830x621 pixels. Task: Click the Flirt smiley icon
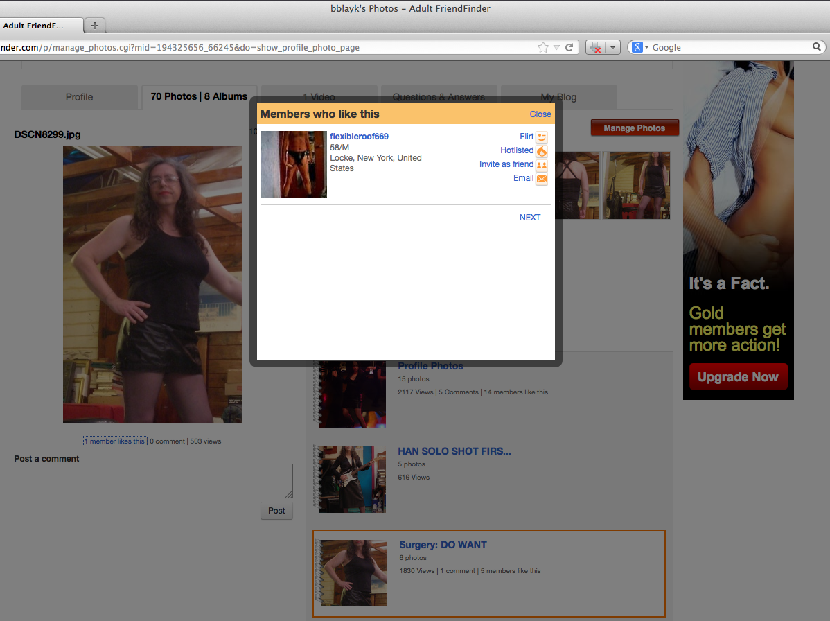click(542, 137)
